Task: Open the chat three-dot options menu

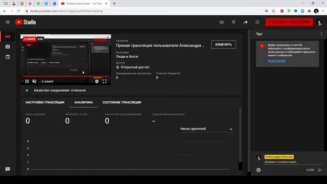Action: tap(321, 34)
